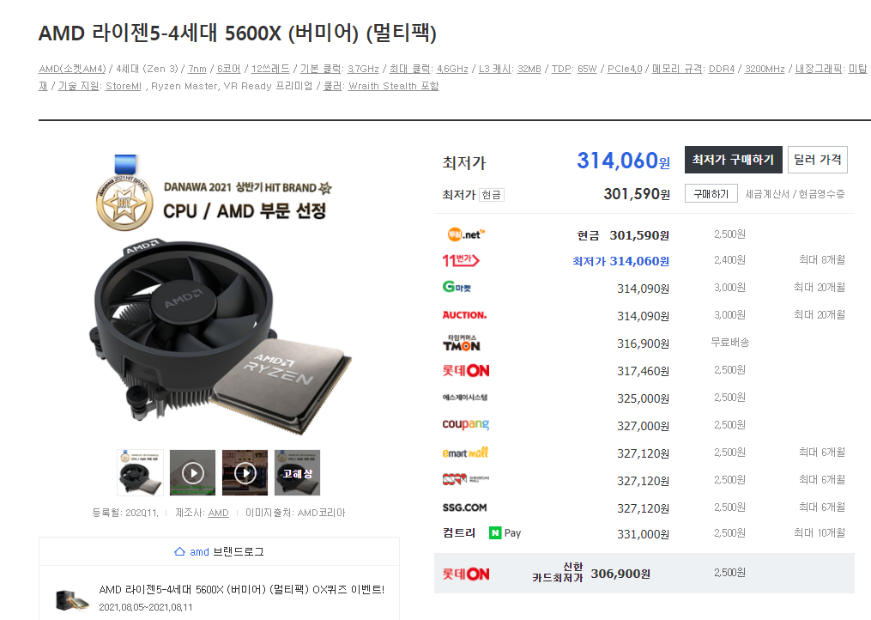Click the N Pay icon beside 컴트리

[x=505, y=533]
